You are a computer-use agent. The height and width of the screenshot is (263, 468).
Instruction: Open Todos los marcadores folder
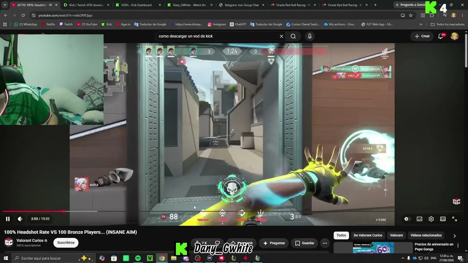tap(448, 24)
